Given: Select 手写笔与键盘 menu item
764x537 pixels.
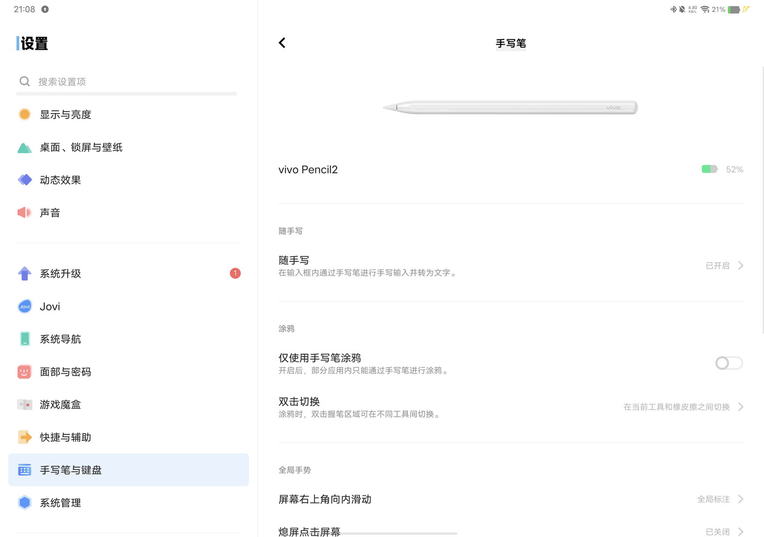Looking at the screenshot, I should [x=128, y=470].
